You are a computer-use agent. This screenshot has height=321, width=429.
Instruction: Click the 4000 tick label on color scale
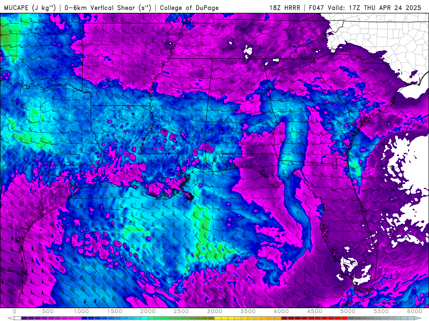(281, 311)
